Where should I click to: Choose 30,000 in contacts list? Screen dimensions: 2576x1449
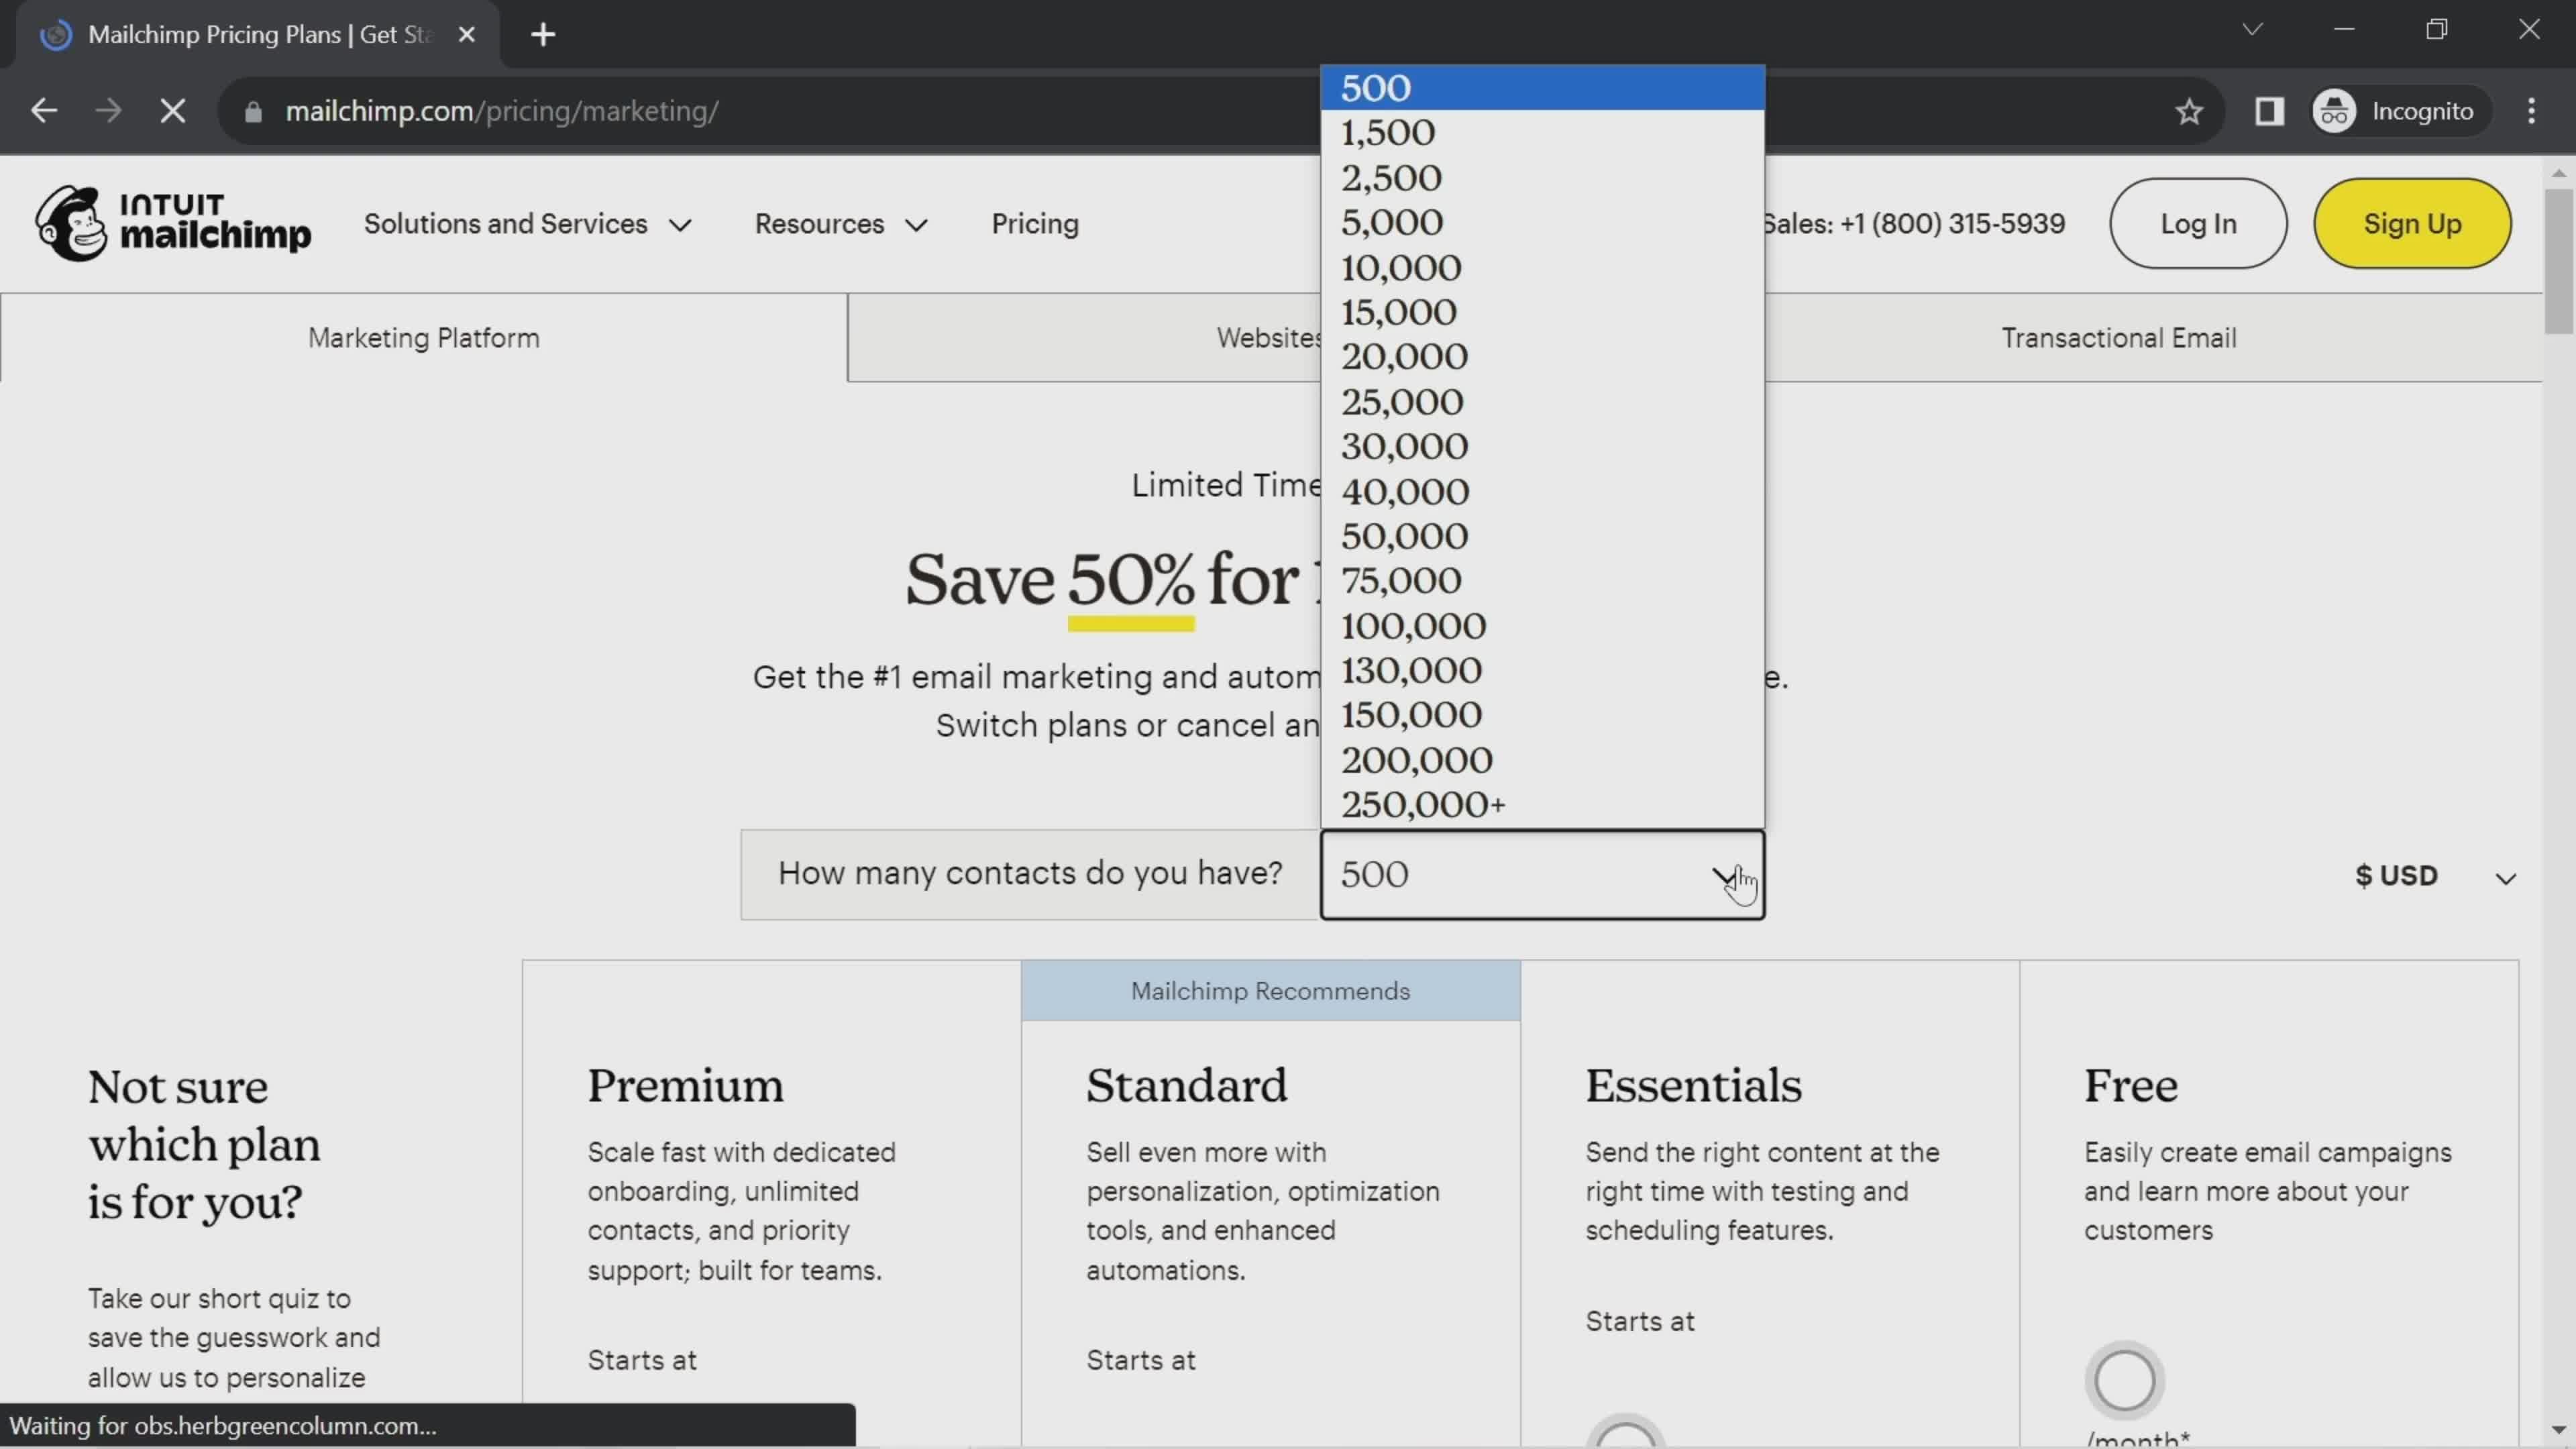coord(1542,446)
